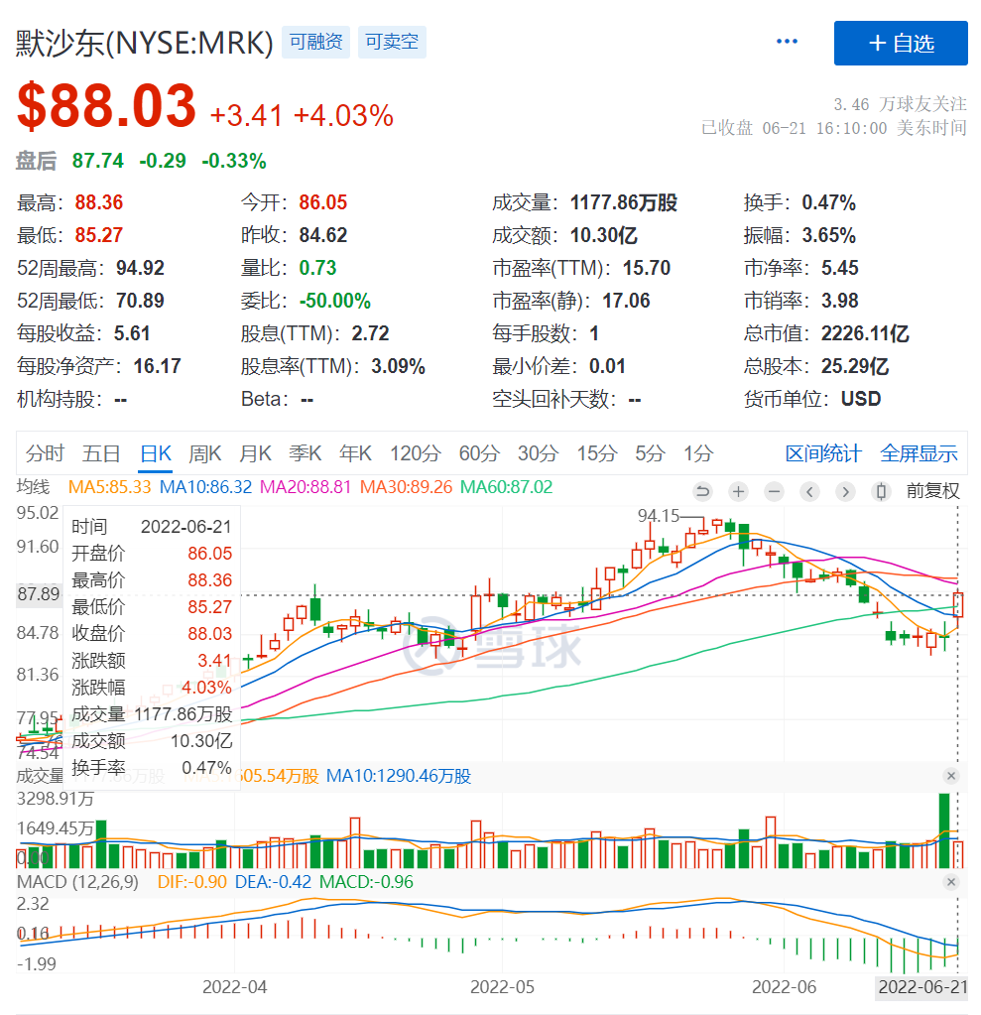Click the 52周最高 94.92 value
Image resolution: width=981 pixels, height=1015 pixels.
(x=141, y=267)
